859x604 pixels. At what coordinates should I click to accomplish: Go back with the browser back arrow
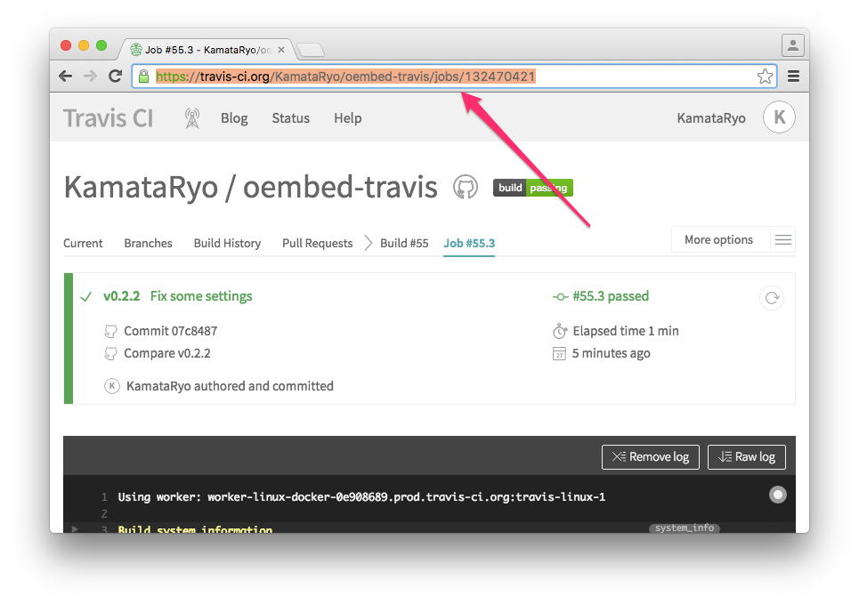[x=65, y=77]
